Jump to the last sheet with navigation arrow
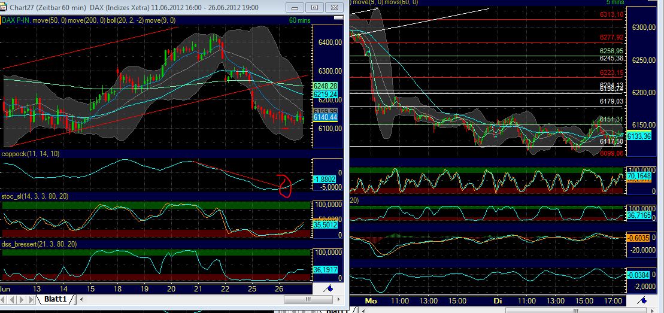 click(x=32, y=300)
